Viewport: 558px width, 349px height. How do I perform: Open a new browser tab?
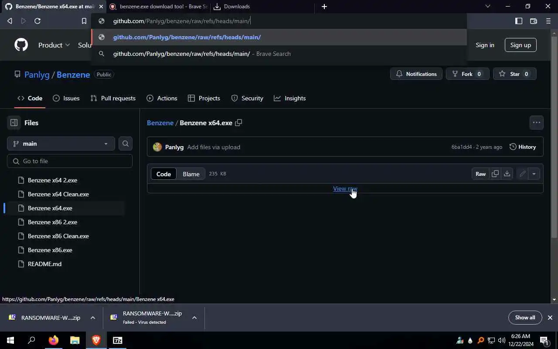tap(324, 7)
